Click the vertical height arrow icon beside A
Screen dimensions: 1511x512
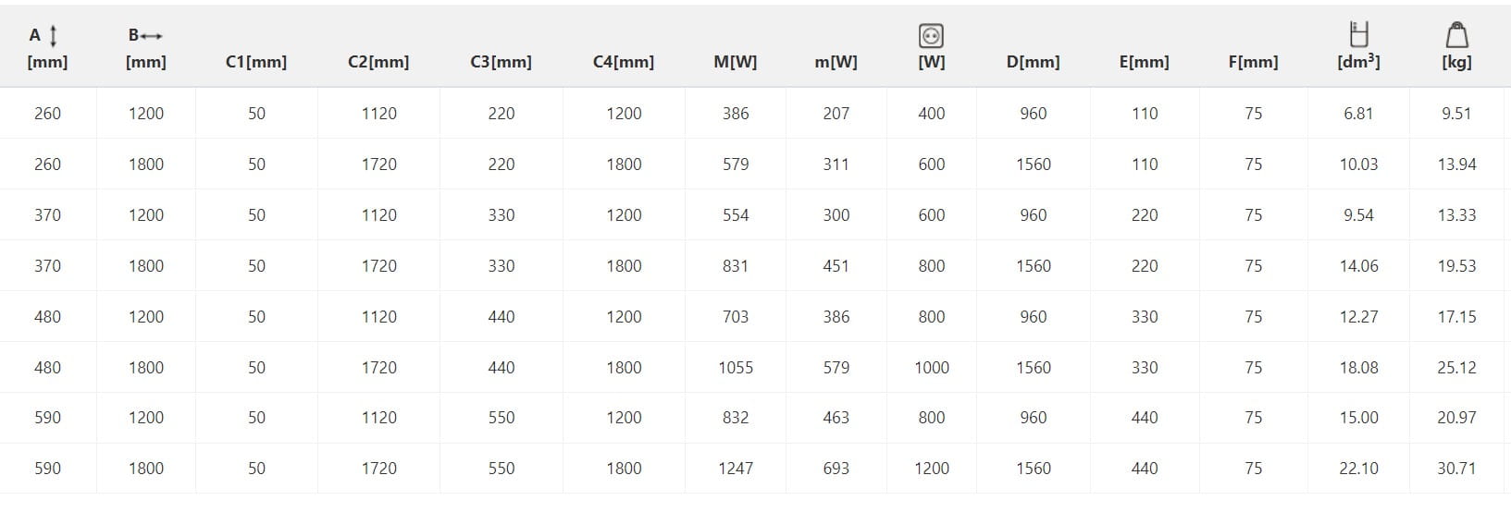[x=54, y=36]
